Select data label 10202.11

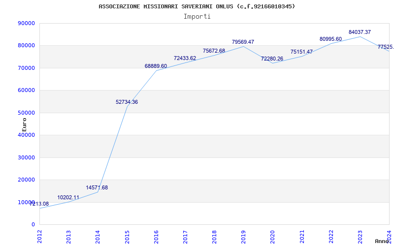(x=68, y=198)
